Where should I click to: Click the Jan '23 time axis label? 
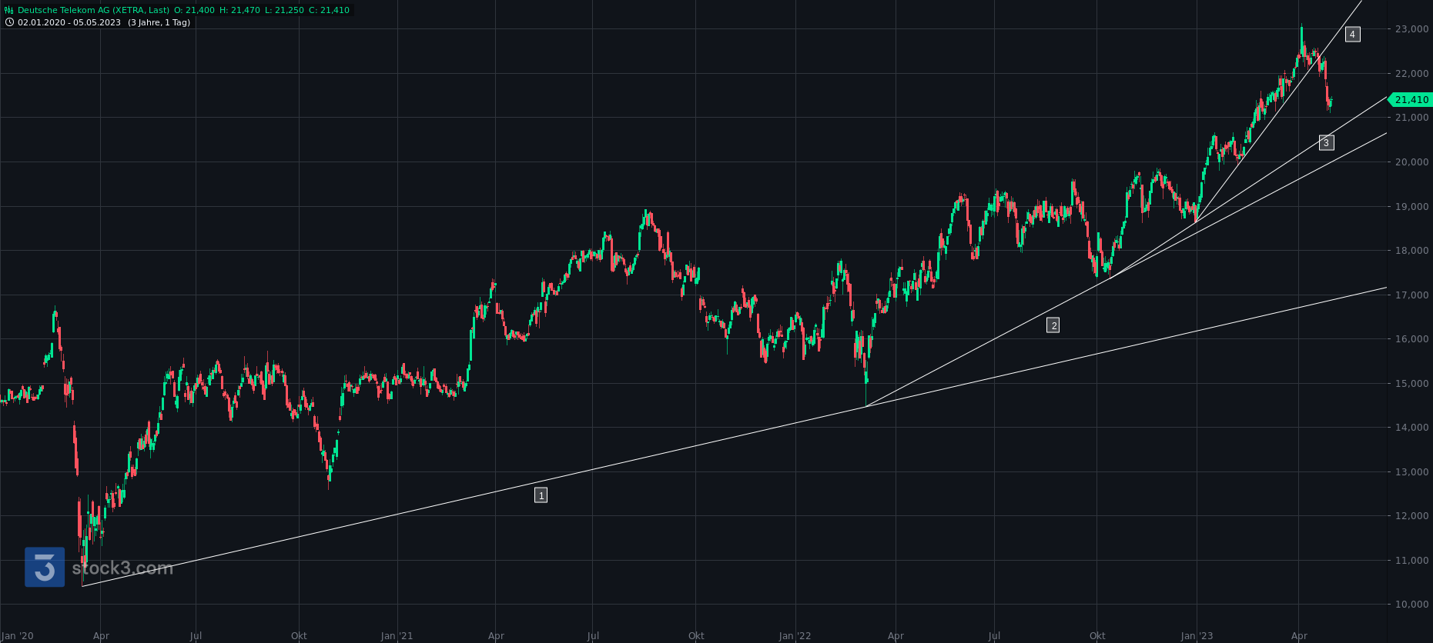1197,636
